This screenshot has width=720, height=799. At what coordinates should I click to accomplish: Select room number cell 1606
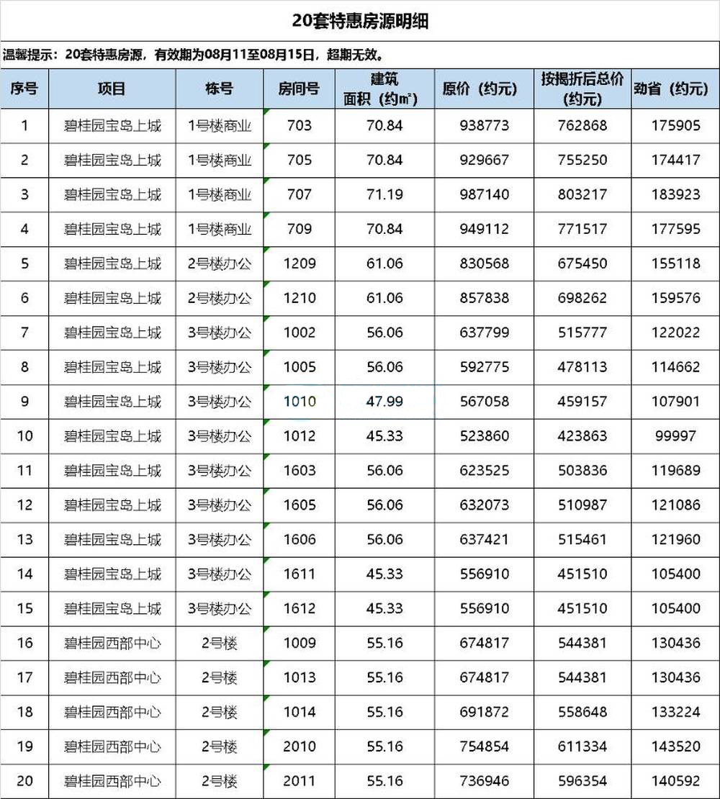[299, 539]
